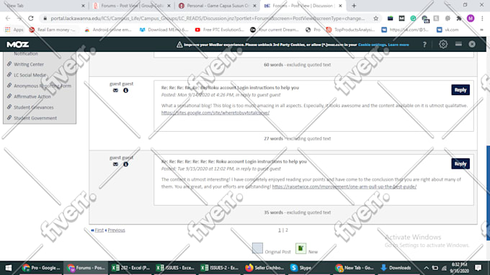The width and height of the screenshot is (490, 275).
Task: Open Affirmative Action sidebar link
Action: pyautogui.click(x=32, y=96)
